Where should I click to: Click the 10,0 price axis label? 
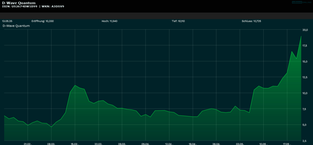point(305,93)
